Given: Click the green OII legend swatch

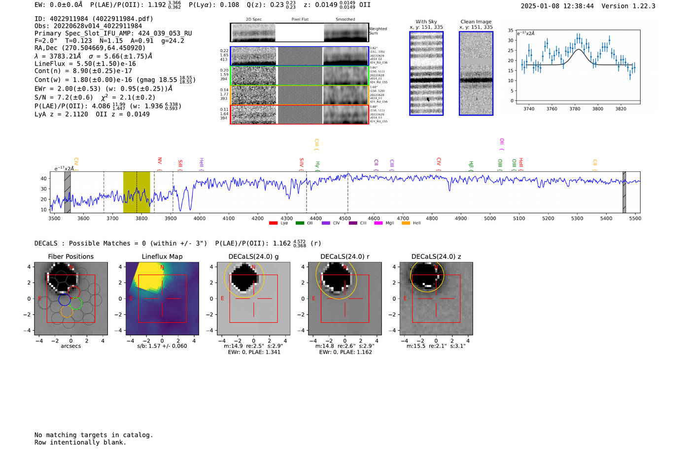Looking at the screenshot, I should tap(300, 223).
